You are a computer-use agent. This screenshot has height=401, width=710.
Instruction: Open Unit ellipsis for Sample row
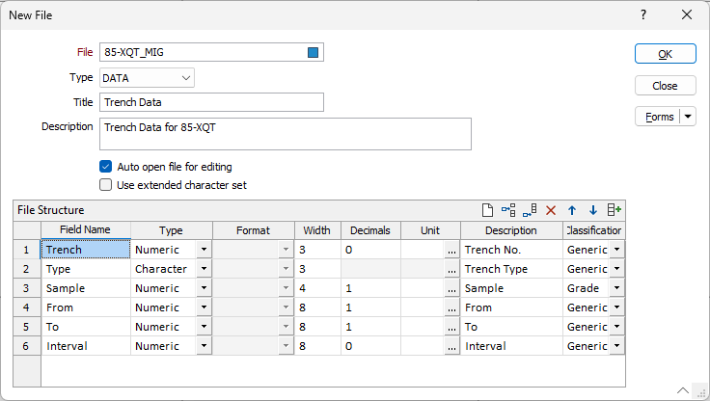tap(451, 288)
